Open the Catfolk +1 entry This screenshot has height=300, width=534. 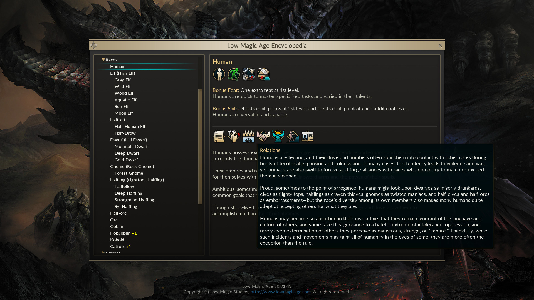click(x=120, y=246)
